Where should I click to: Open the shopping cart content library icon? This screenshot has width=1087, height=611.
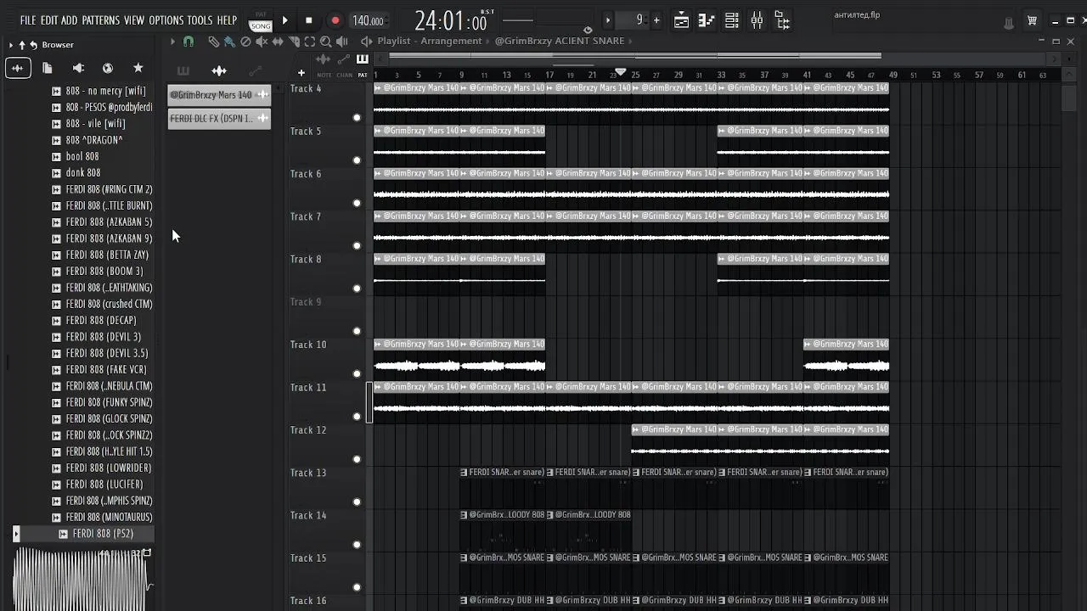point(1033,21)
